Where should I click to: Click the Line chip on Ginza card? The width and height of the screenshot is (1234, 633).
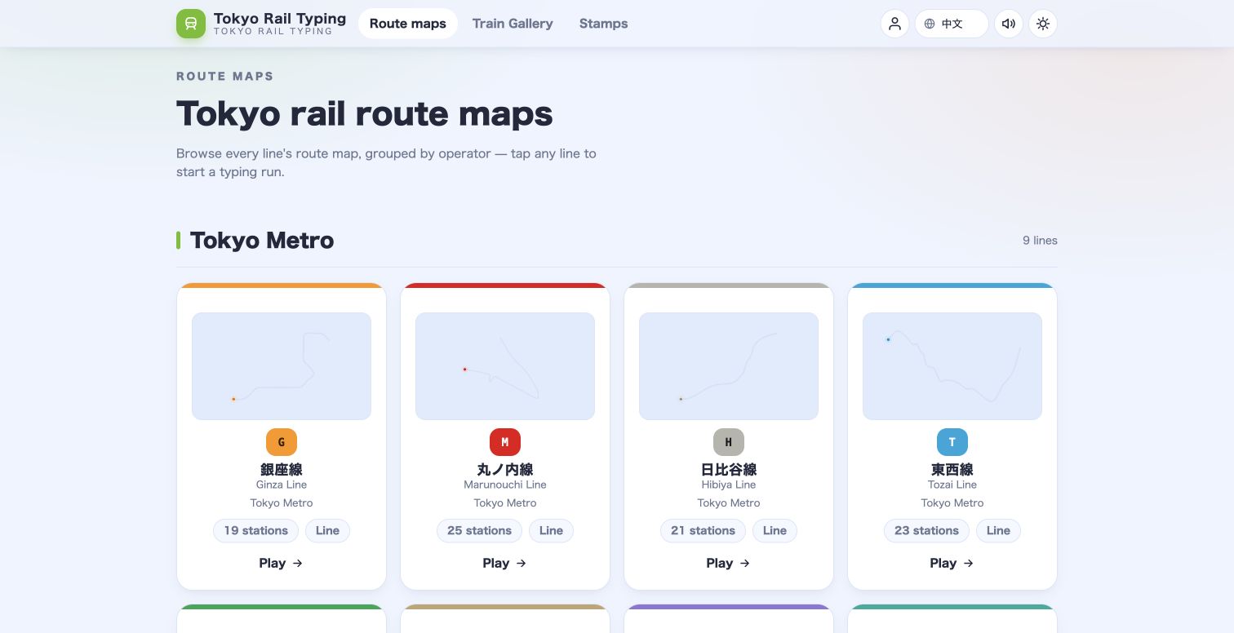point(327,530)
